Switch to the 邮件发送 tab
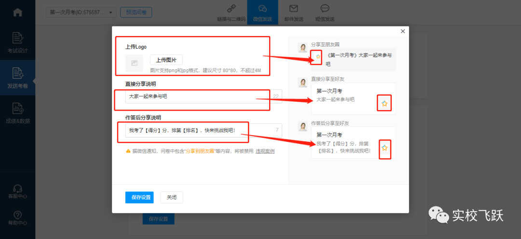Screen dimensions: 521x239 click(x=294, y=13)
